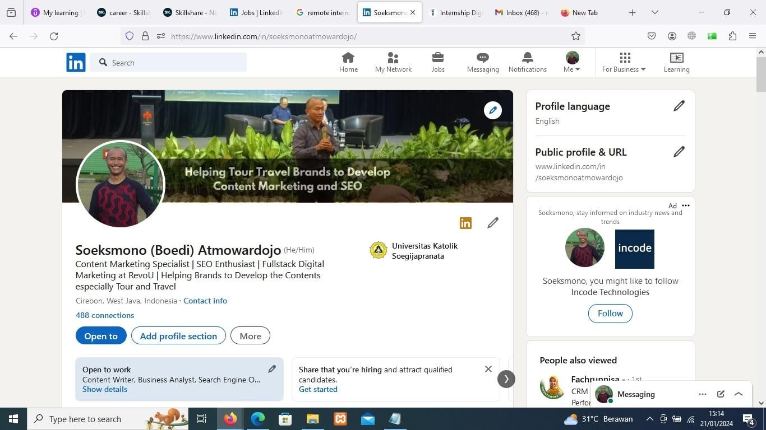Switch to the My learning tab
The height and width of the screenshot is (430, 766).
[x=57, y=12]
